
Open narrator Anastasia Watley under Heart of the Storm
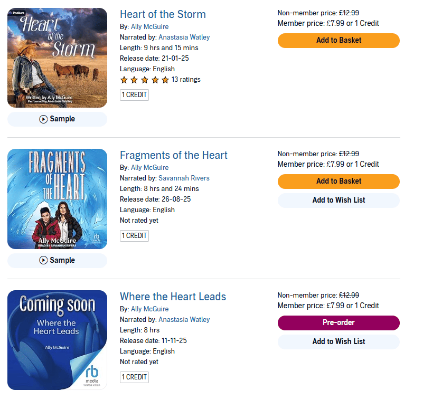pos(184,37)
